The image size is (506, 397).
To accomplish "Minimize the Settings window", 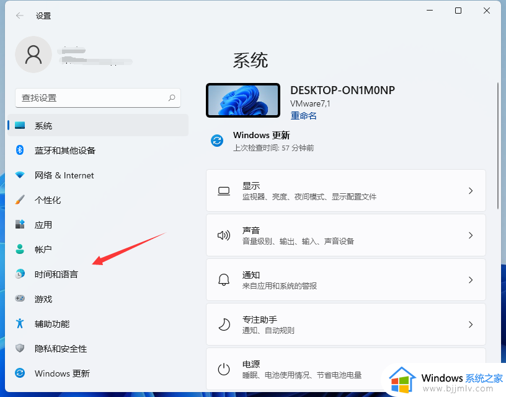I will tap(430, 11).
